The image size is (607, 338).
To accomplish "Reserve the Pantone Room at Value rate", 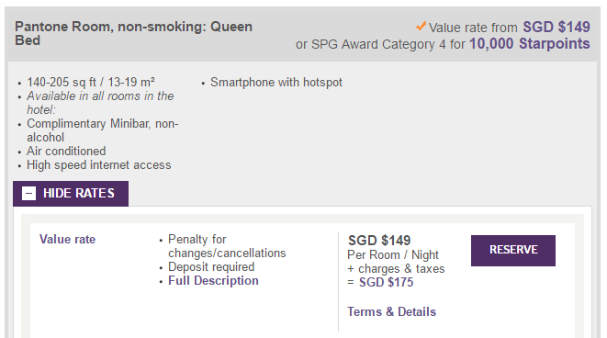I will 513,250.
